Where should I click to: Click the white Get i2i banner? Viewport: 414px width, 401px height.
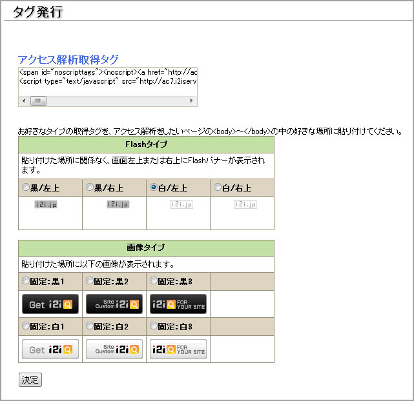pos(50,349)
